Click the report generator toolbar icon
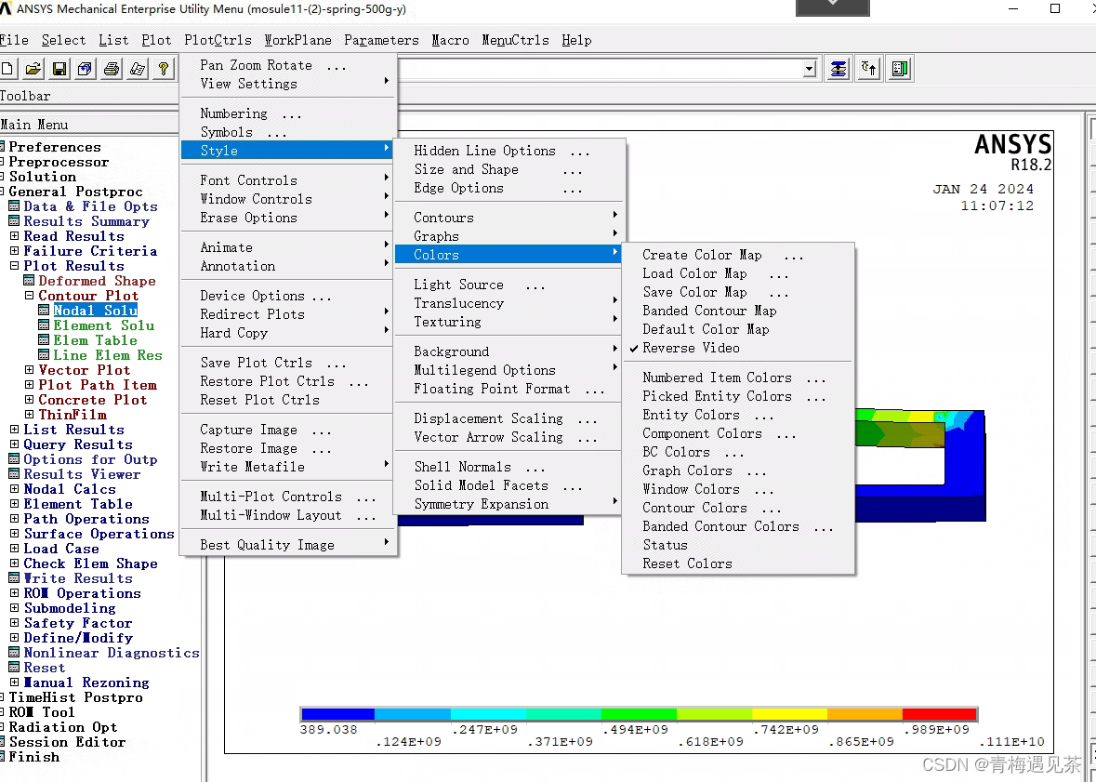Screen dimensions: 1096x782 (138, 69)
